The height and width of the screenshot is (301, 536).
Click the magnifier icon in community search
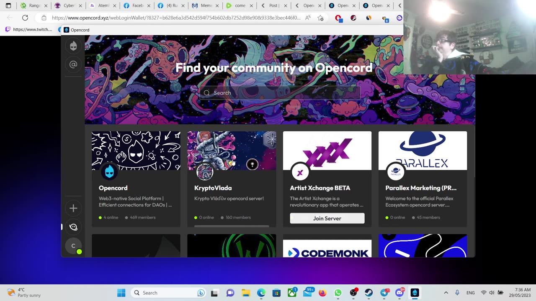click(x=206, y=93)
